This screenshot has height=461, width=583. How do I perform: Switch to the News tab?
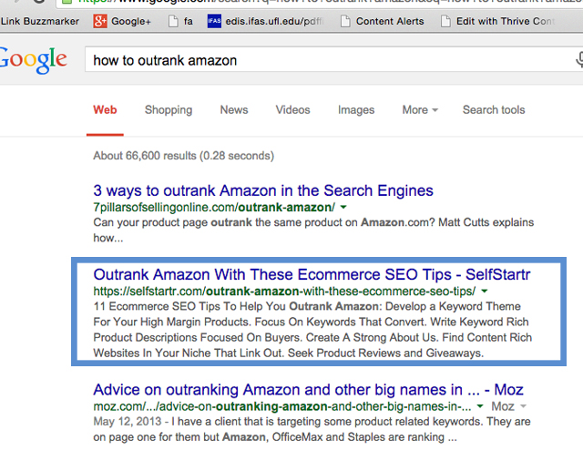[x=234, y=110]
